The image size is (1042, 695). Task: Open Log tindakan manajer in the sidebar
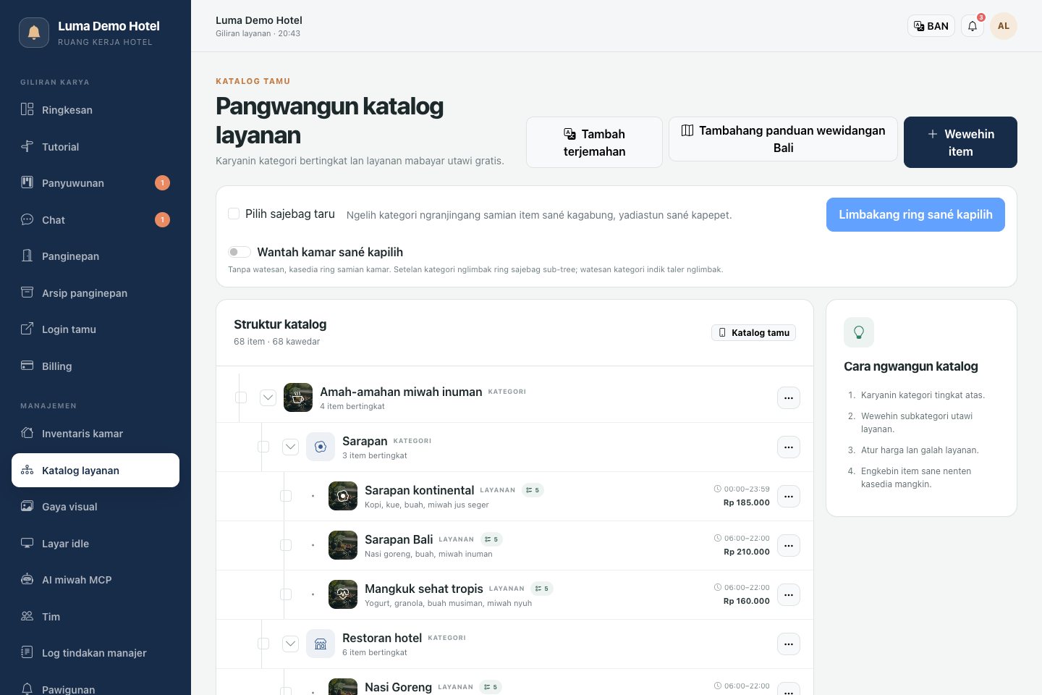[96, 653]
